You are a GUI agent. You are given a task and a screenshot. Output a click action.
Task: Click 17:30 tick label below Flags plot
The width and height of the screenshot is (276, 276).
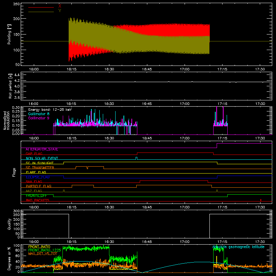coord(260,207)
